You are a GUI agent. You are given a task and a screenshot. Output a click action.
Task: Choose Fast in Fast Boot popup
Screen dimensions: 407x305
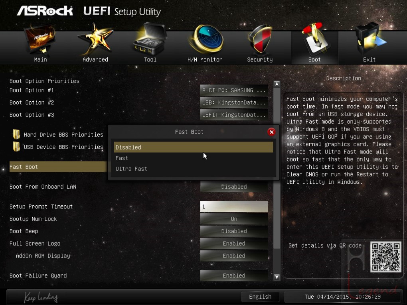pos(194,158)
